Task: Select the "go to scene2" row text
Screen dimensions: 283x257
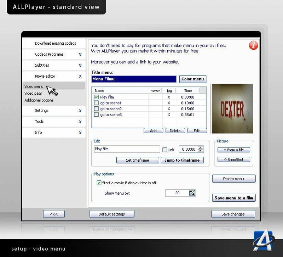Action: (x=111, y=109)
